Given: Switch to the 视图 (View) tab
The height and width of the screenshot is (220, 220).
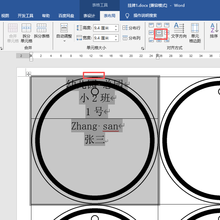Looking at the screenshot, I should (x=5, y=16).
